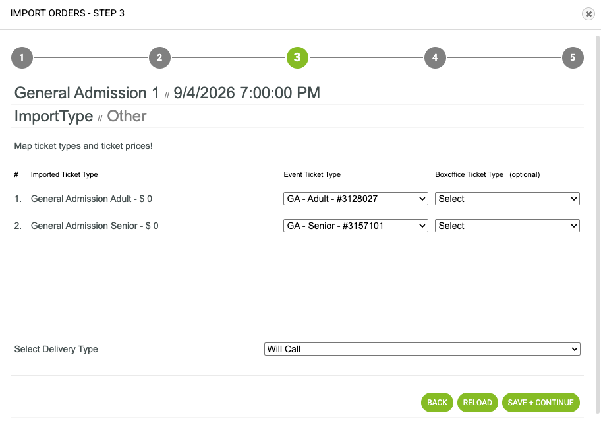Image resolution: width=601 pixels, height=423 pixels.
Task: Click the dialog's vertical scrollbar
Action: tap(597, 224)
